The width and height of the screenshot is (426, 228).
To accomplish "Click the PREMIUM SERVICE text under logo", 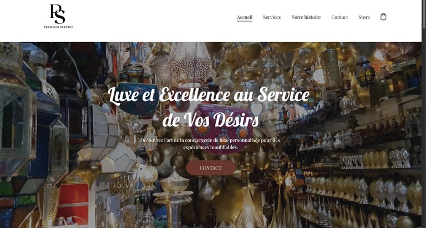I will pyautogui.click(x=58, y=27).
